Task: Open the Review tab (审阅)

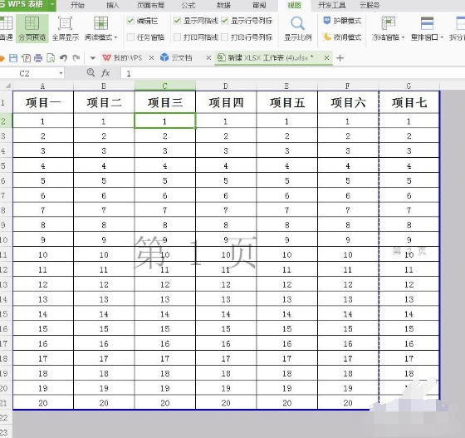Action: (259, 5)
